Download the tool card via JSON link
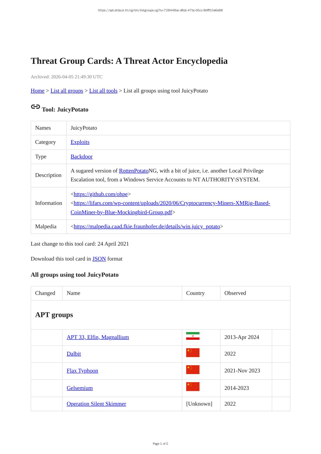Image resolution: width=321 pixels, height=454 pixels. (x=99, y=259)
